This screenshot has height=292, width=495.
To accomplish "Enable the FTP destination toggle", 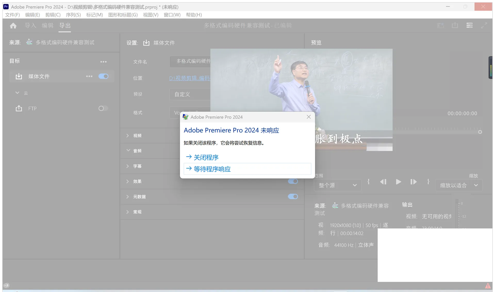I will coord(103,108).
